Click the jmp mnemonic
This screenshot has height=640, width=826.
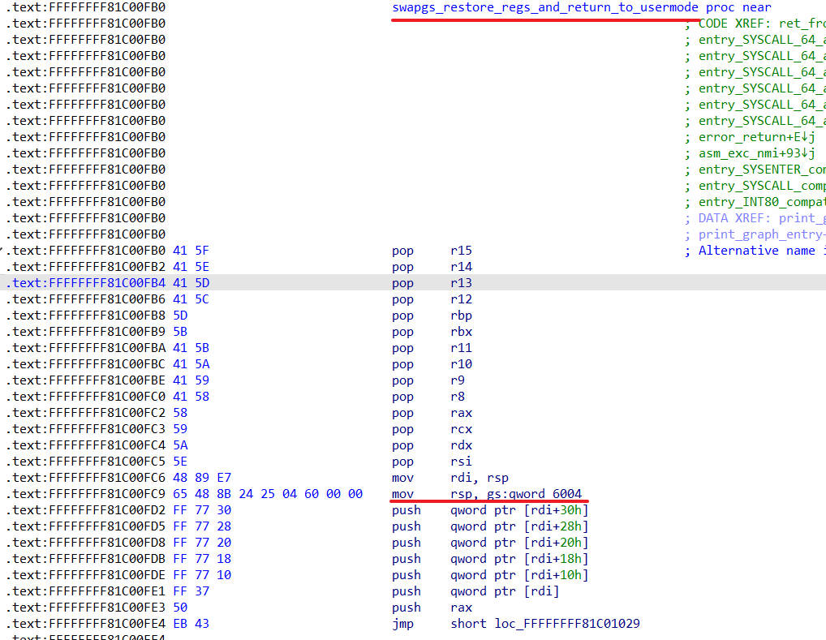click(x=402, y=624)
